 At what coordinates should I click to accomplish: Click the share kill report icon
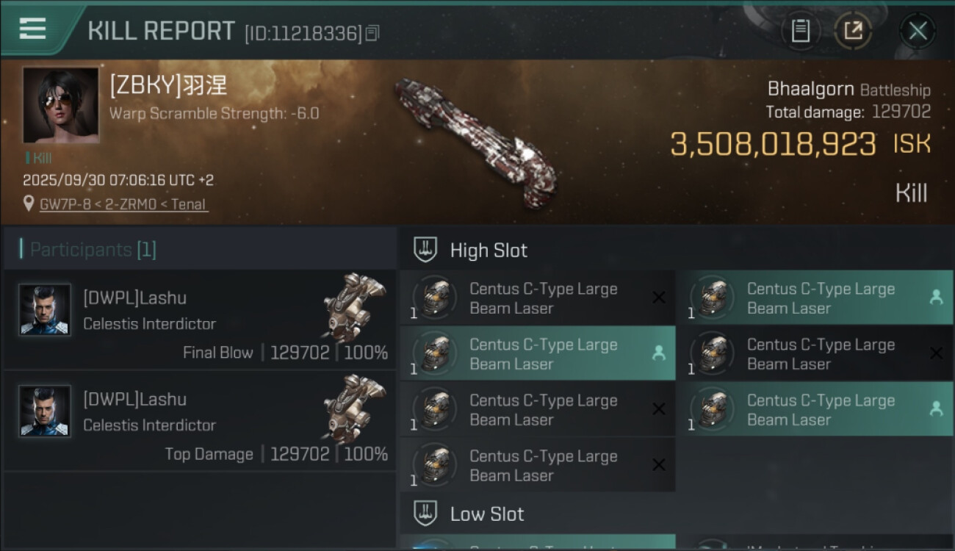(x=853, y=31)
